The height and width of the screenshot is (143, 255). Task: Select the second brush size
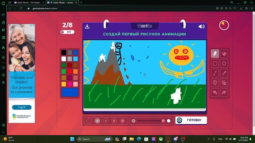click(97, 121)
